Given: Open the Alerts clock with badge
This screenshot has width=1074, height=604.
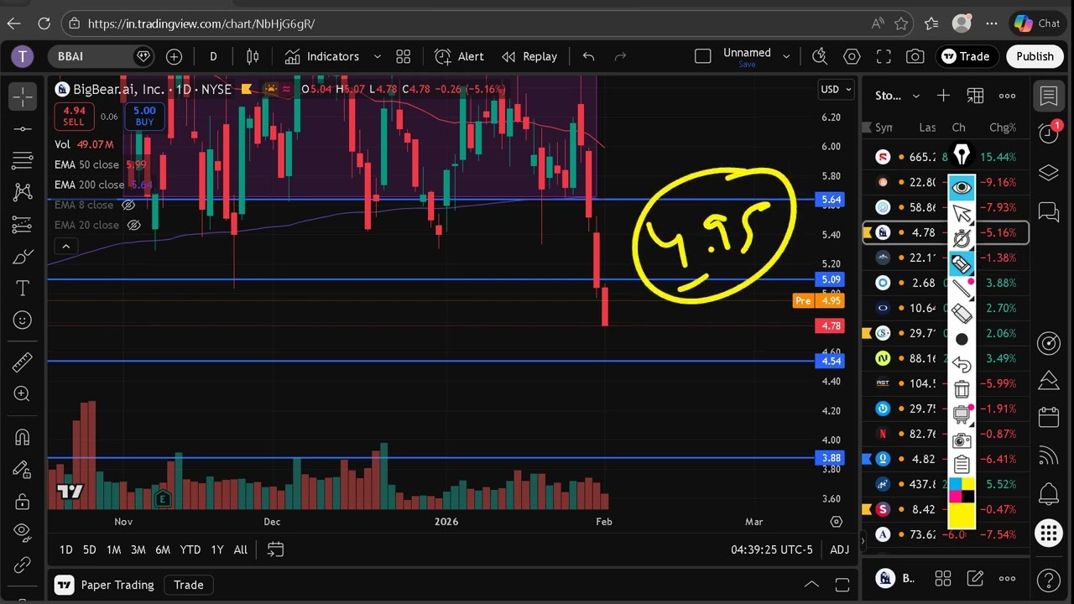Looking at the screenshot, I should (x=1049, y=133).
